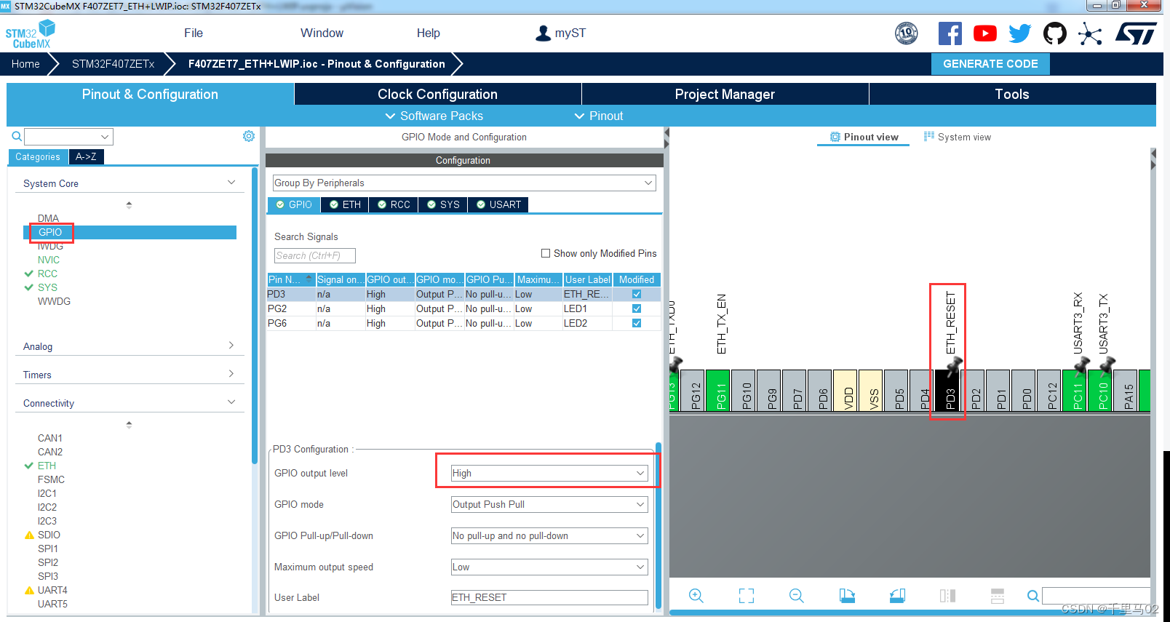1170x622 pixels.
Task: Click the fit-to-screen icon in pinout toolbar
Action: [747, 596]
